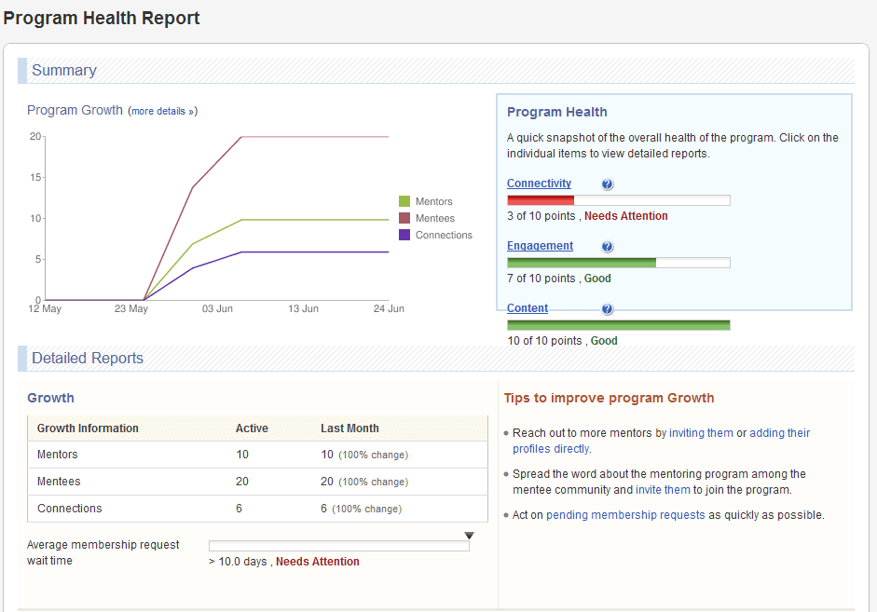Click the 'Average membership request wait time' label
The height and width of the screenshot is (612, 877).
coord(103,552)
